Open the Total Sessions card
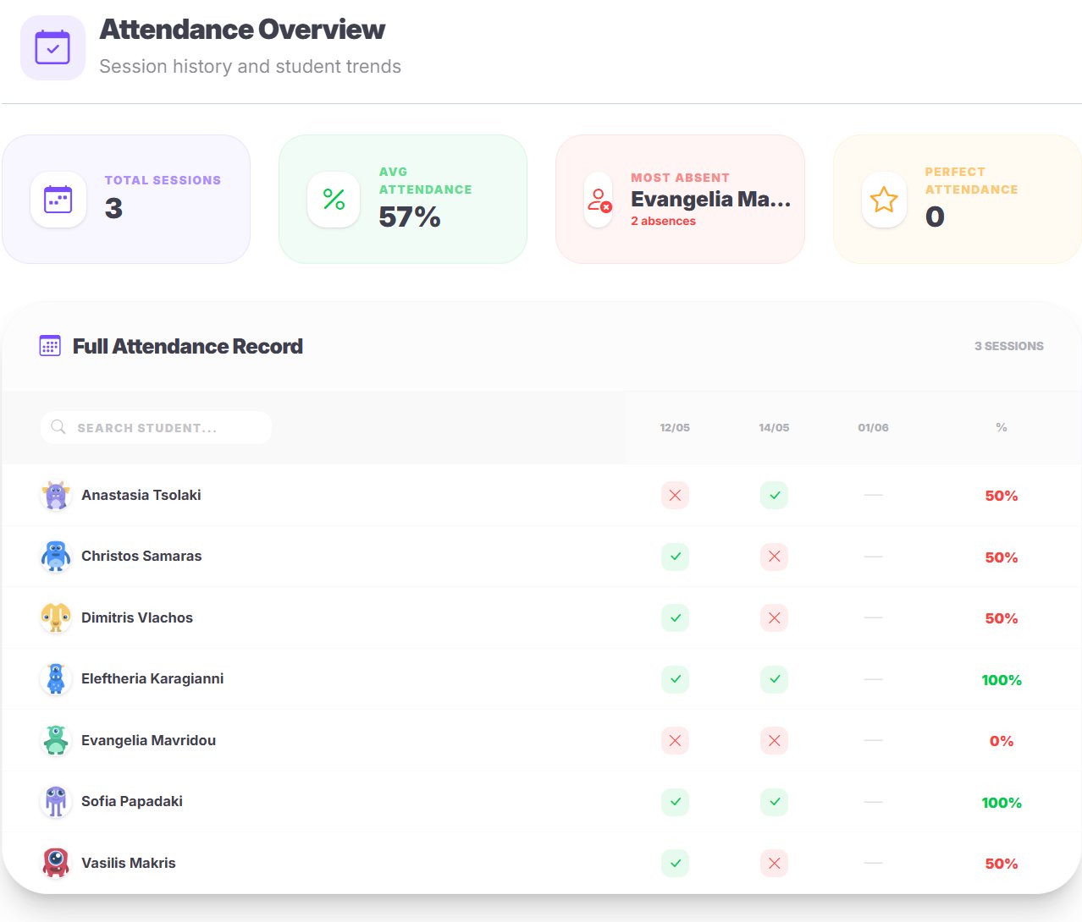The height and width of the screenshot is (922, 1082). (x=126, y=200)
